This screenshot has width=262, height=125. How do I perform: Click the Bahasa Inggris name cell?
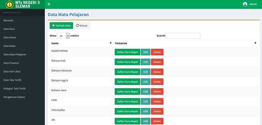[x=81, y=82]
